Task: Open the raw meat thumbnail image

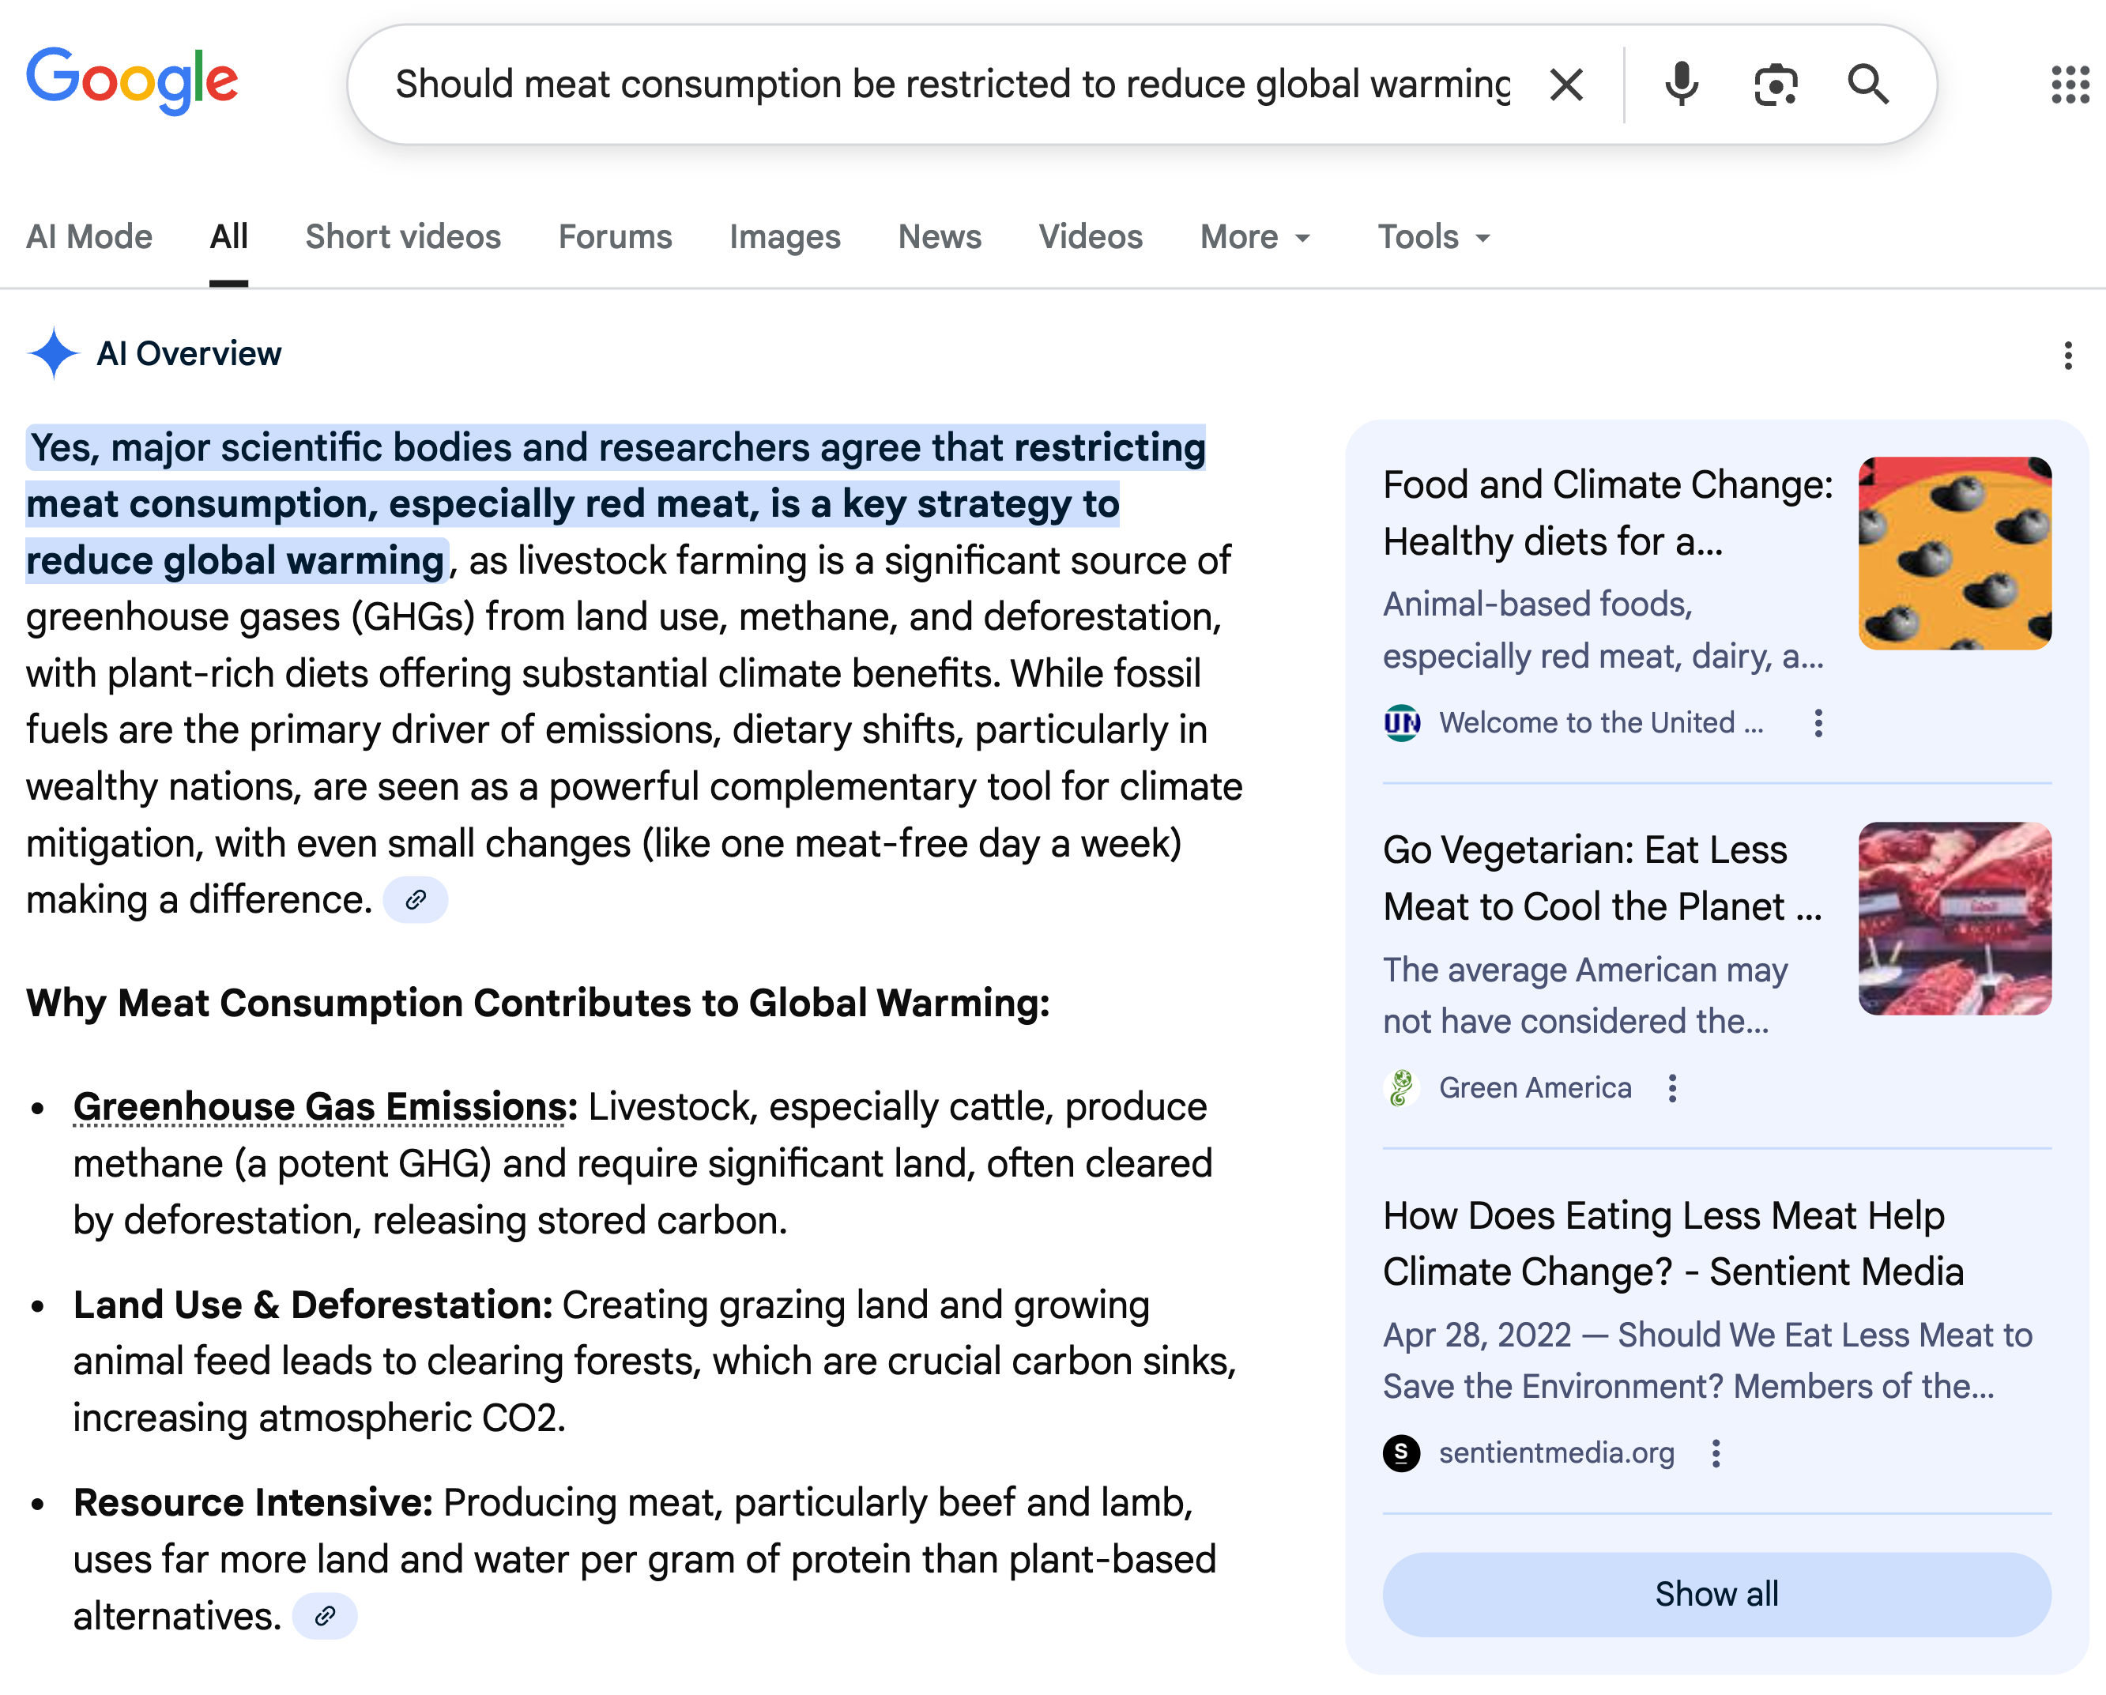Action: click(x=1954, y=918)
